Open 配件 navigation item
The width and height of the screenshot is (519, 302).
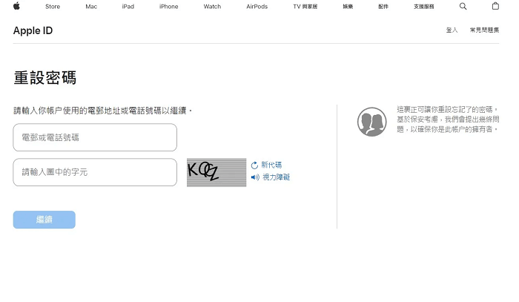coord(383,6)
